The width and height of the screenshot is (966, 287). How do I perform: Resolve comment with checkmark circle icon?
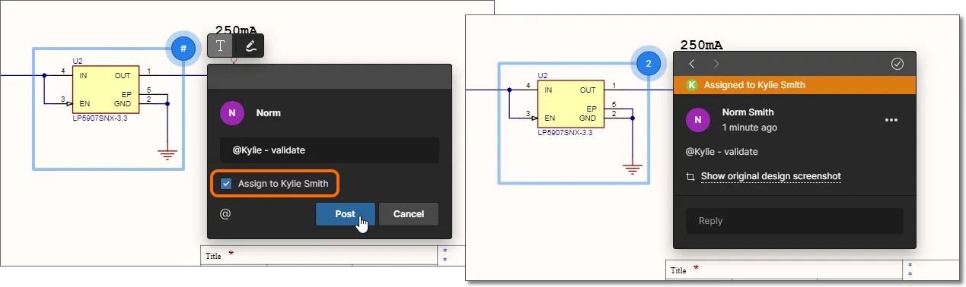pos(897,64)
